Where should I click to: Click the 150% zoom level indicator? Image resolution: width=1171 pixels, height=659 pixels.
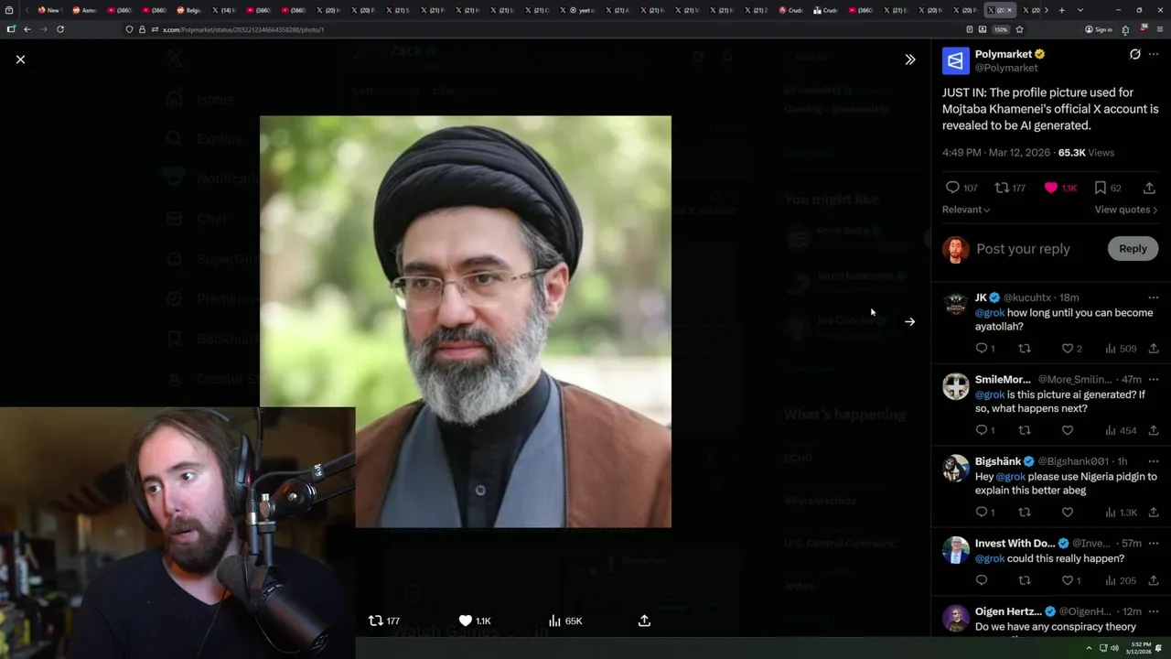coord(1001,29)
